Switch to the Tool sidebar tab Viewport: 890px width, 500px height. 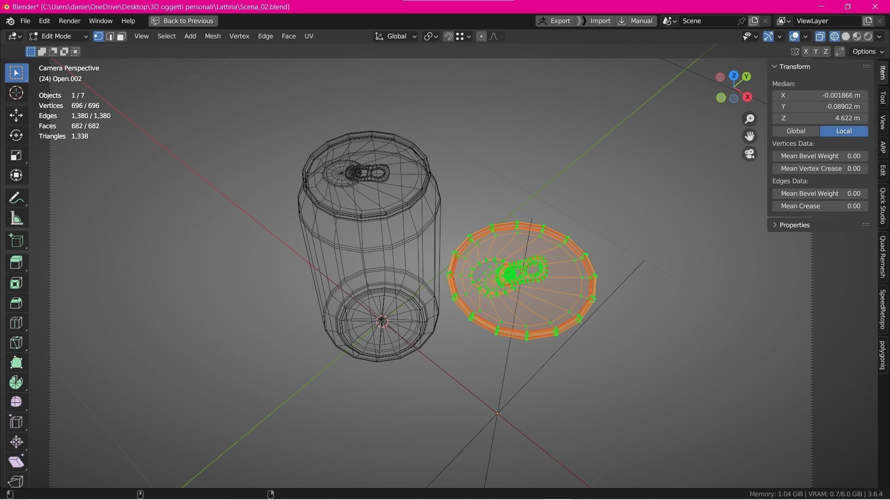[883, 97]
